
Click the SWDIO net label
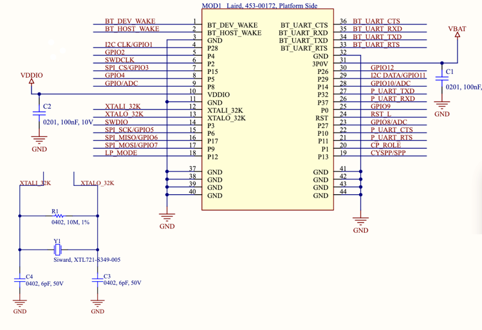[116, 122]
